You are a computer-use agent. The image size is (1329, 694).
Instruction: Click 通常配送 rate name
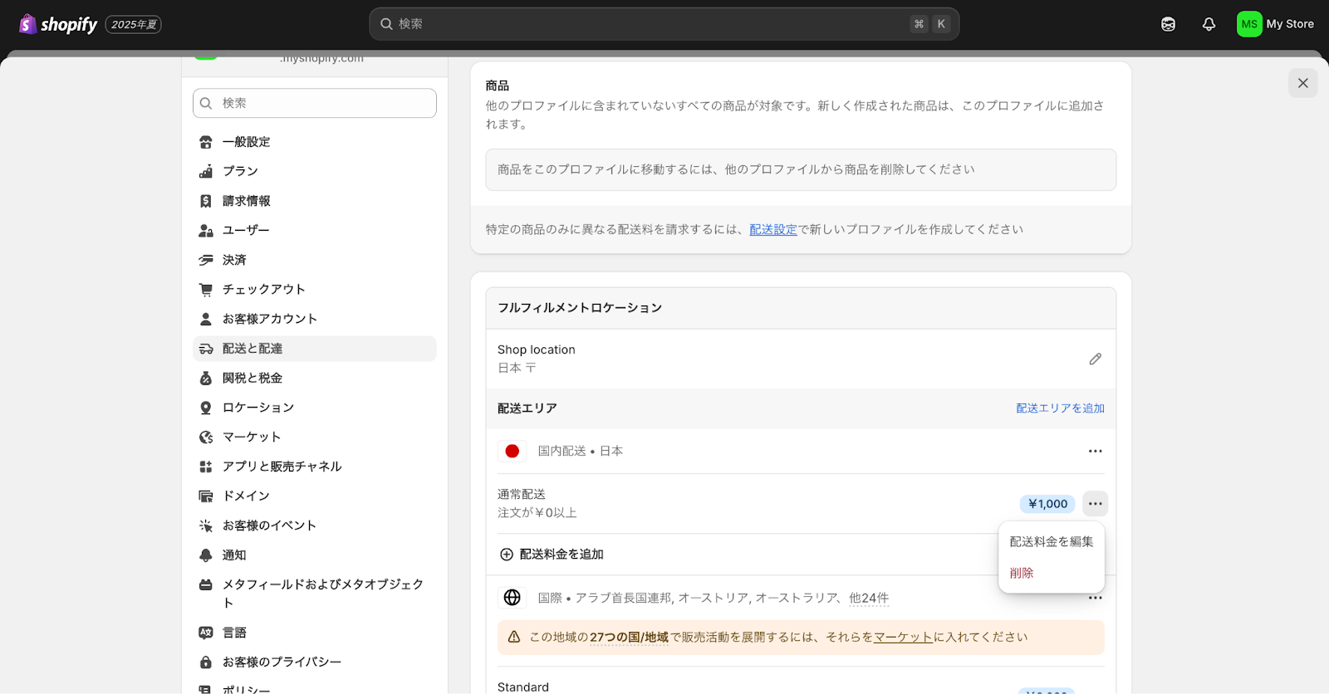[522, 494]
